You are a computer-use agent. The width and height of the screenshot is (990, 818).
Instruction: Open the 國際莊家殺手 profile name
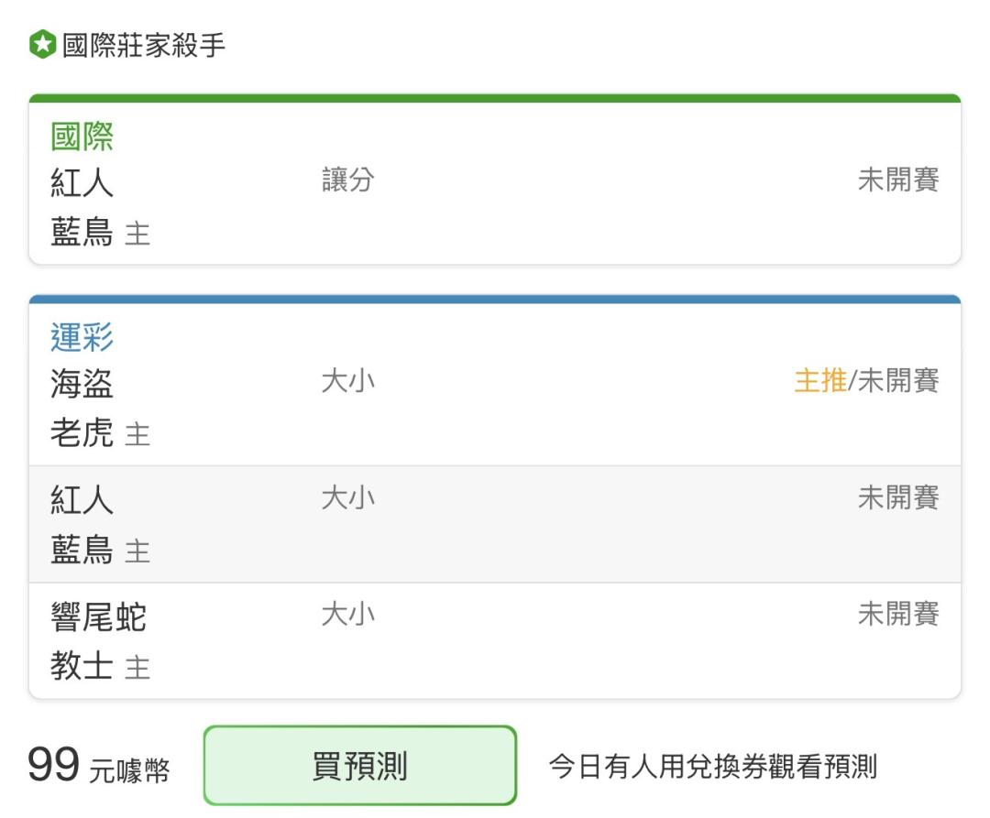pyautogui.click(x=143, y=45)
